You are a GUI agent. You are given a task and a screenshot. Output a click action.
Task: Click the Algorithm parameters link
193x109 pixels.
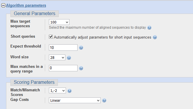26,6
